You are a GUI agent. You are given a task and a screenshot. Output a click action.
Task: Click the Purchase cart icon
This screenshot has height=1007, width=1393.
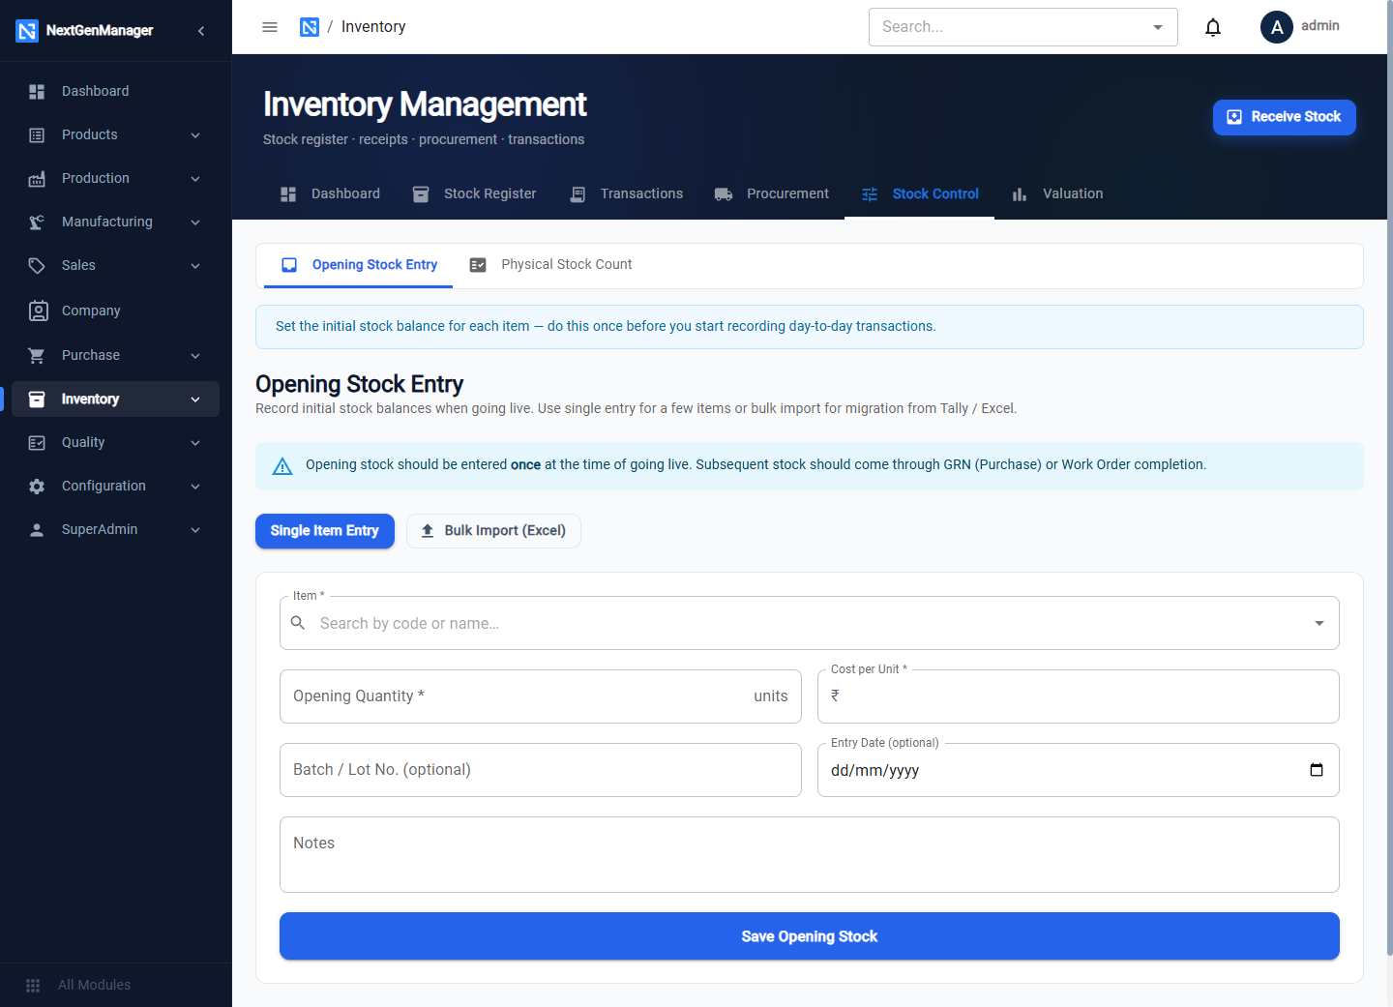pos(37,355)
